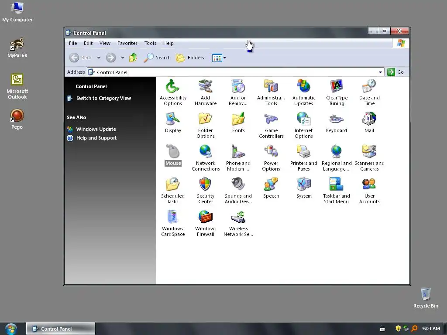Viewport: 447px width, 335px height.
Task: Click the Forward arrow button
Action: [111, 58]
